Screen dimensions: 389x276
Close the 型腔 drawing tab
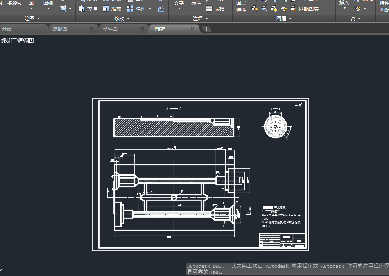pos(192,29)
